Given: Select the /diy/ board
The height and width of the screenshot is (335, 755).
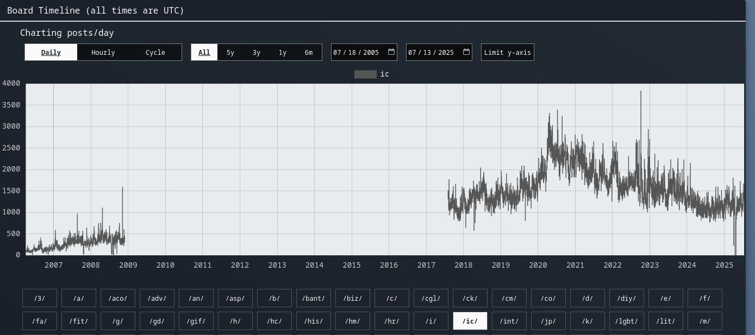Looking at the screenshot, I should pyautogui.click(x=627, y=298).
